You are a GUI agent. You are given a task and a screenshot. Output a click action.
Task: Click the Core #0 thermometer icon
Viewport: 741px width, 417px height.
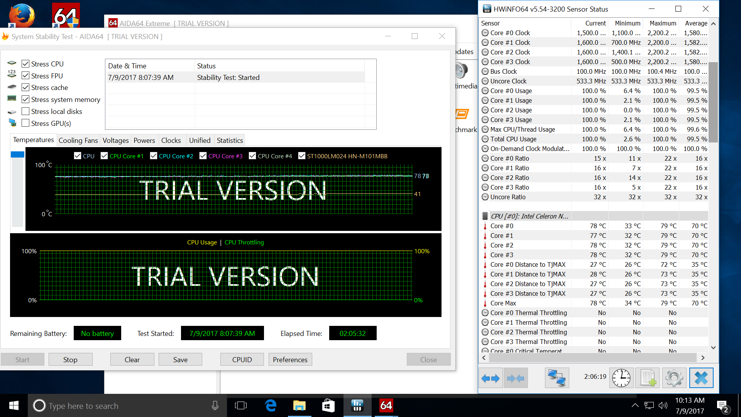click(485, 226)
